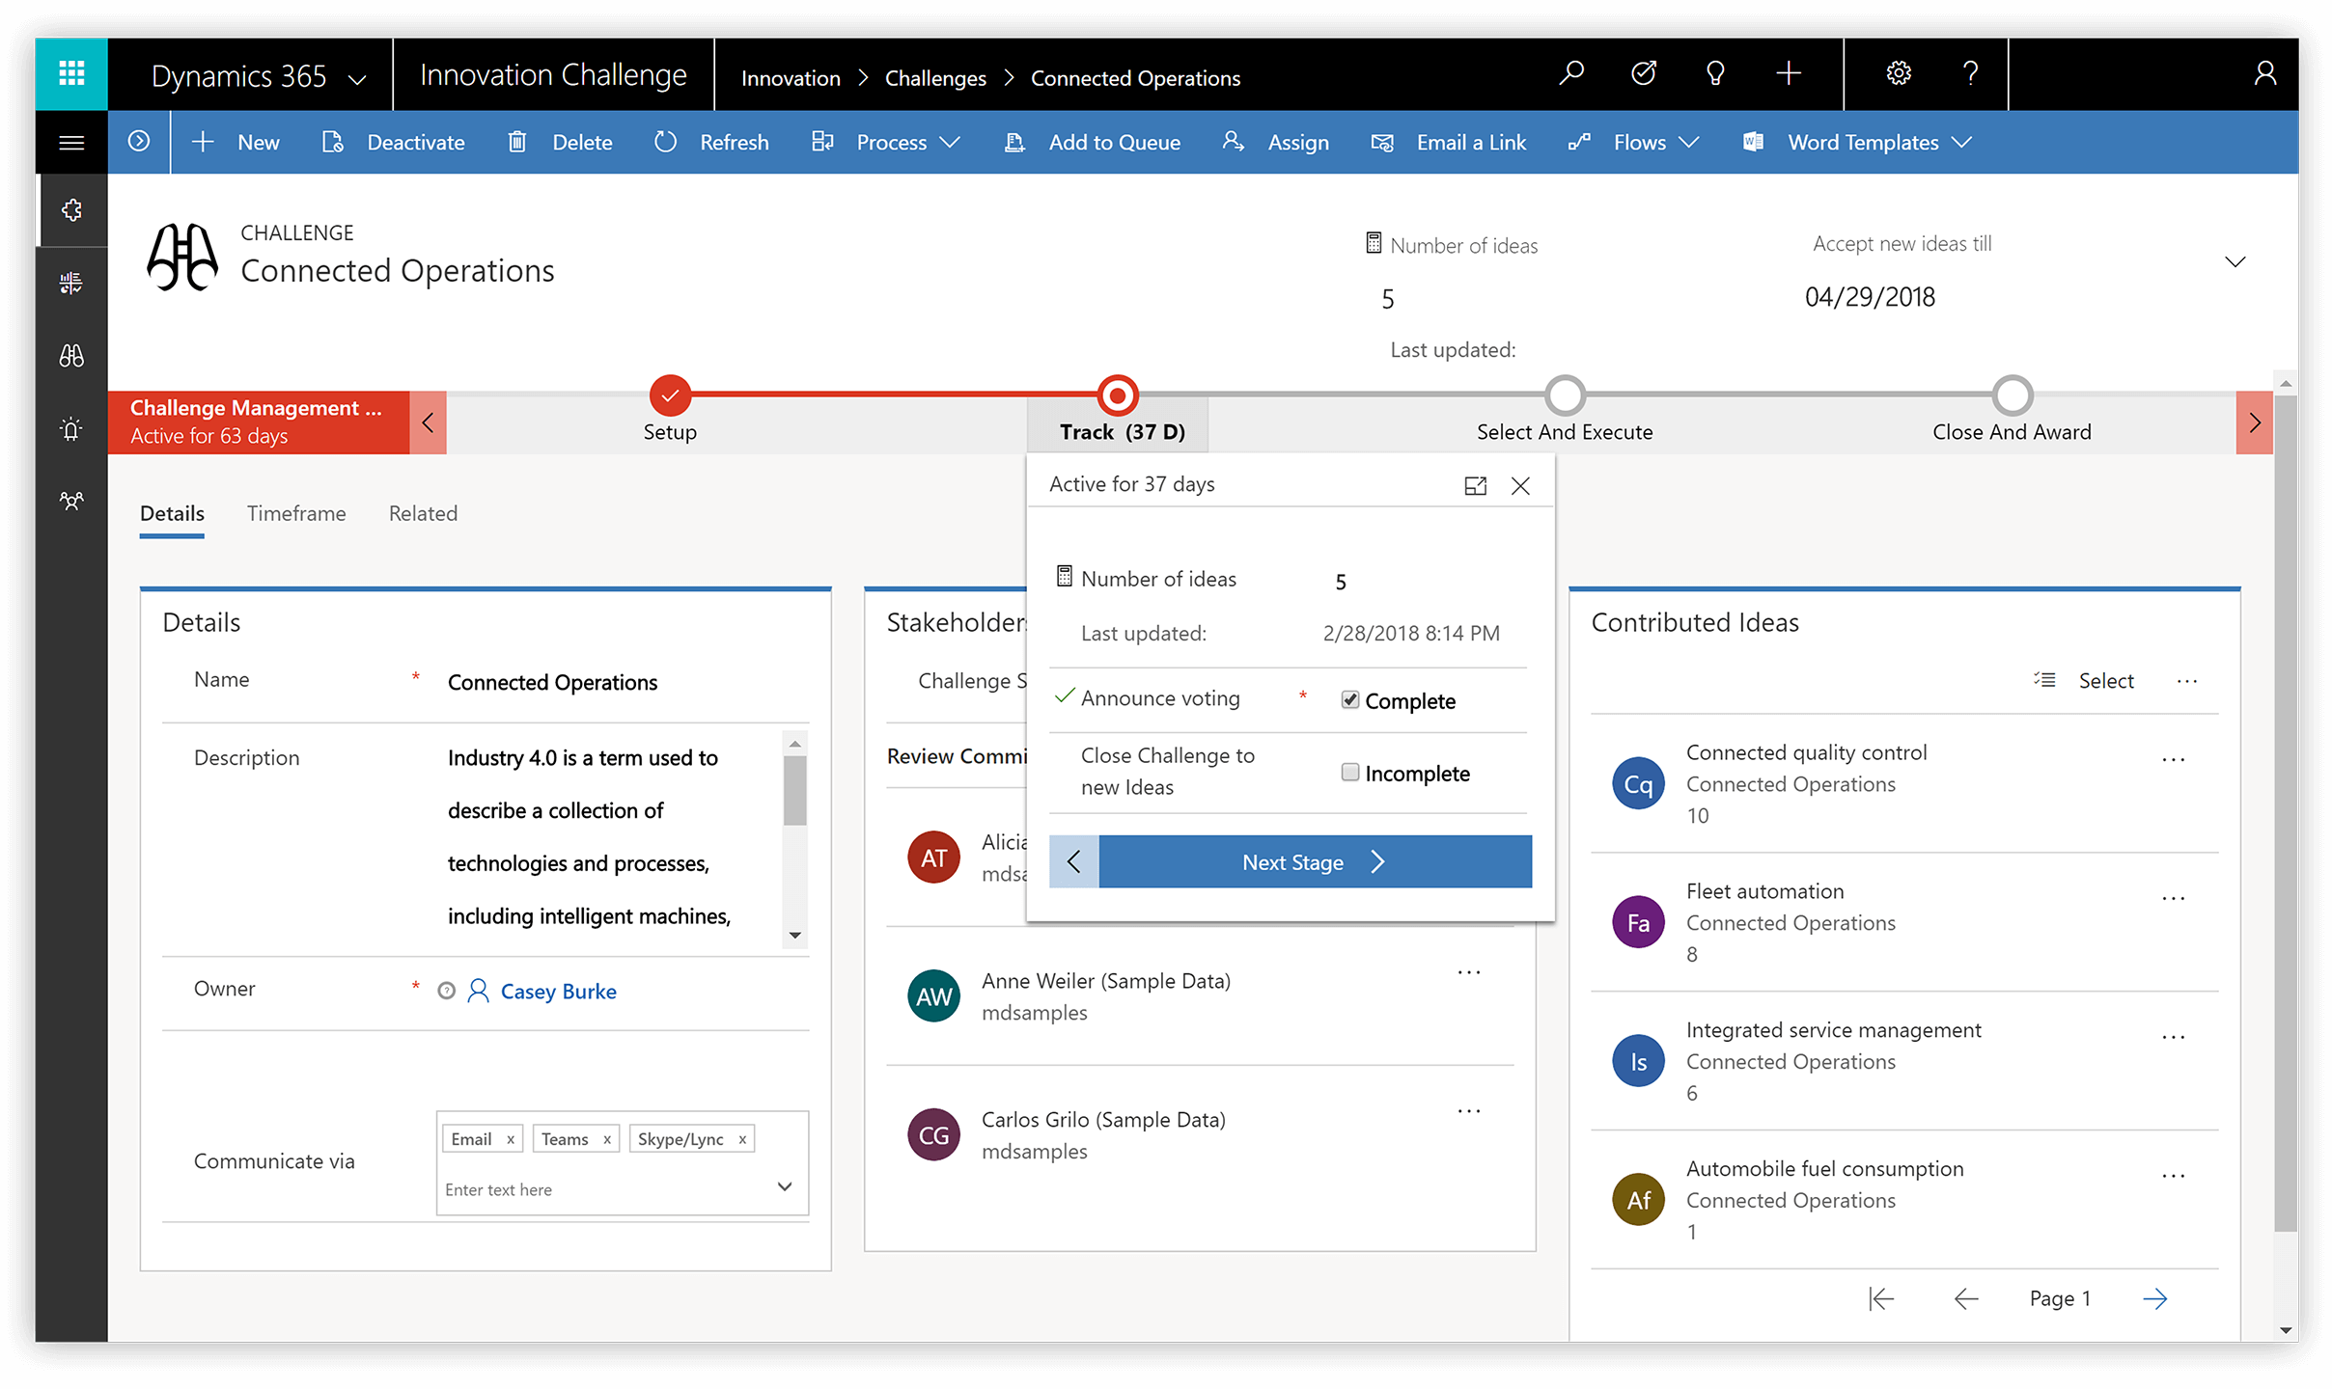Switch to the Related tab
2332x1389 pixels.
[x=422, y=512]
